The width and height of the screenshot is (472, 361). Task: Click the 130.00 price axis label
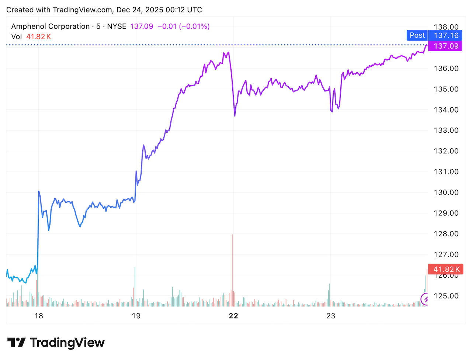pyautogui.click(x=446, y=192)
